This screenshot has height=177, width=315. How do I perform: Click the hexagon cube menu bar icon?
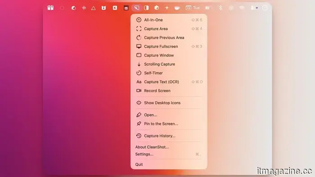coord(157,8)
